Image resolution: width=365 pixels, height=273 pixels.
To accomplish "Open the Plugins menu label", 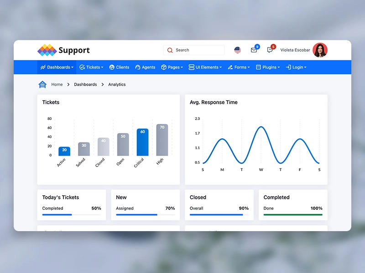I will pos(270,67).
